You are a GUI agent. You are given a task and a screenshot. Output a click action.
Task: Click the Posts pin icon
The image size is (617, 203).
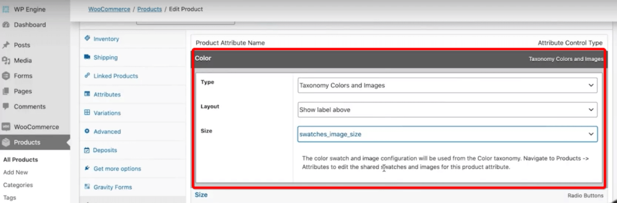click(x=6, y=45)
